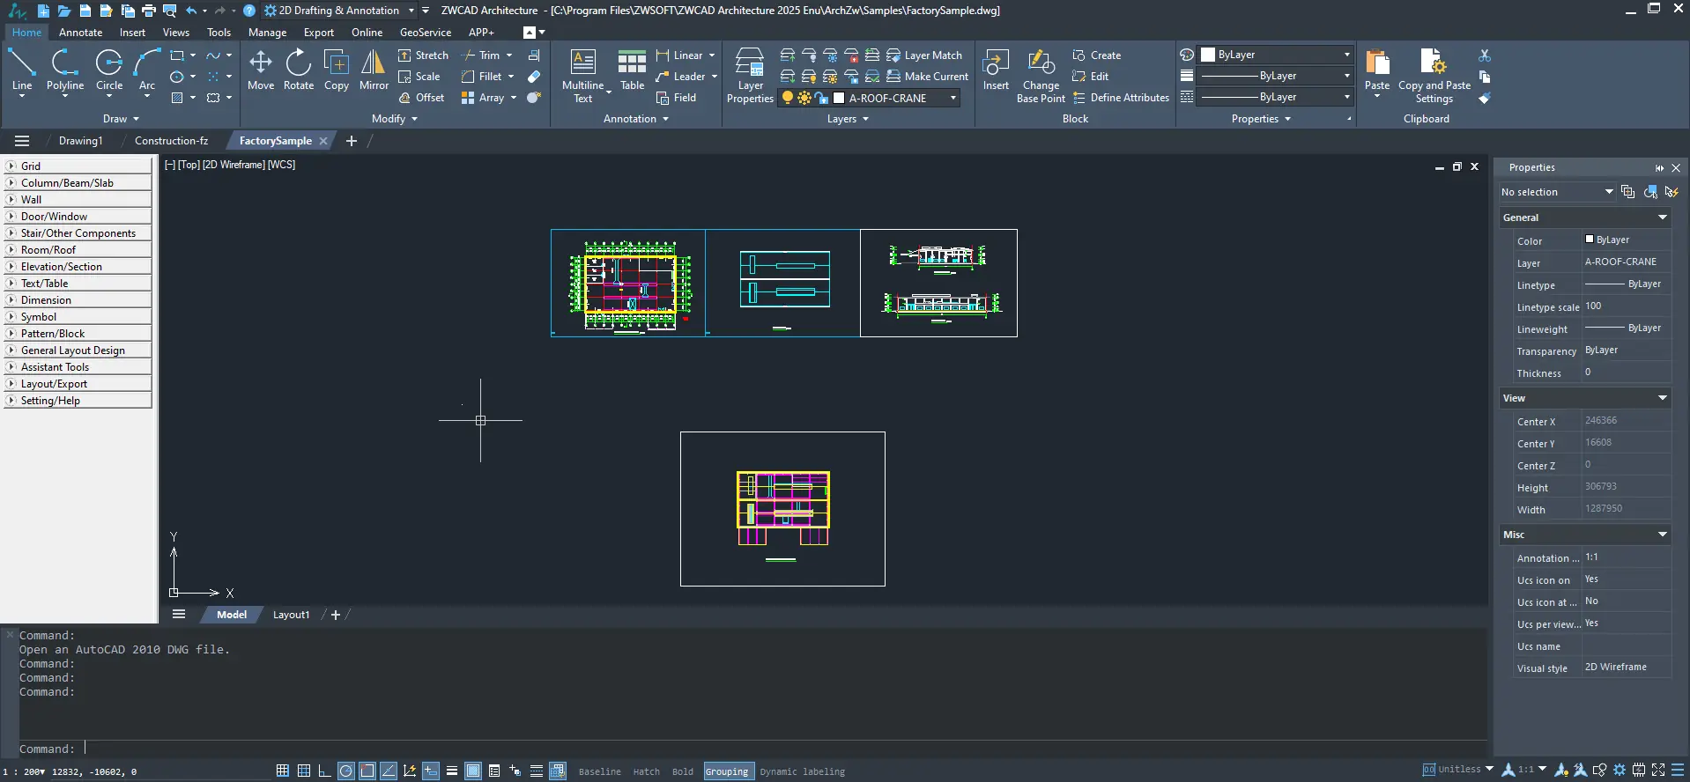The width and height of the screenshot is (1690, 782).
Task: Click the Copy modify tool
Action: coord(337,70)
